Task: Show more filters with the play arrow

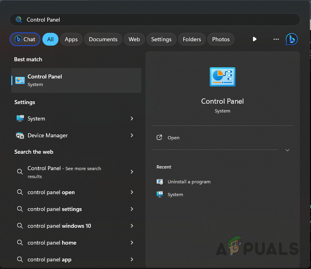Action: tap(255, 39)
